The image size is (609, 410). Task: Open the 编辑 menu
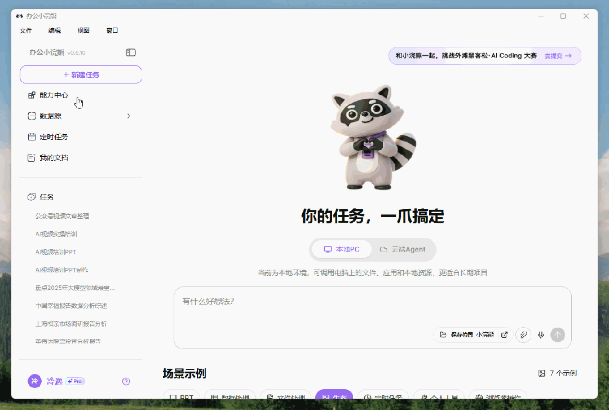click(54, 30)
